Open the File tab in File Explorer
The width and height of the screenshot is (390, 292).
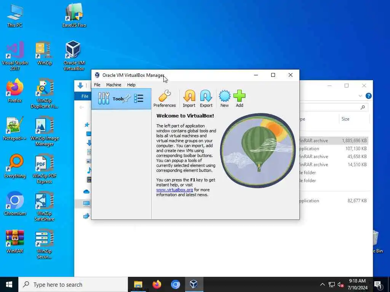coord(85,96)
